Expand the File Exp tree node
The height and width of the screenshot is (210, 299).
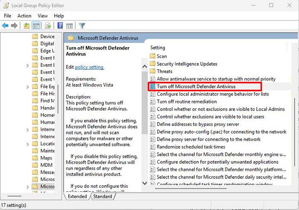[28, 87]
